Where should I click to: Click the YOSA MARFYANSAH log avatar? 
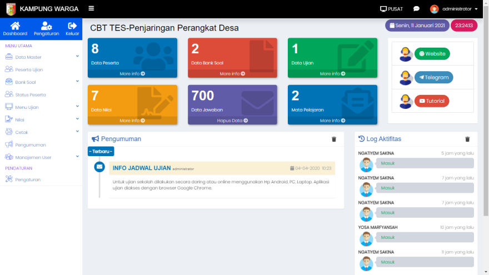(366, 238)
